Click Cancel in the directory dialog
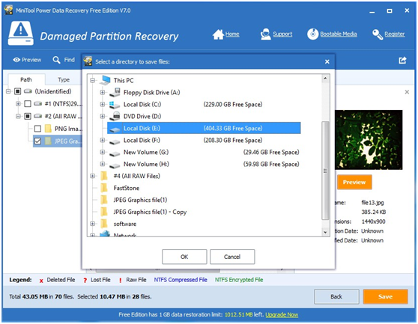Screen dimensions: 418x324 232,257
